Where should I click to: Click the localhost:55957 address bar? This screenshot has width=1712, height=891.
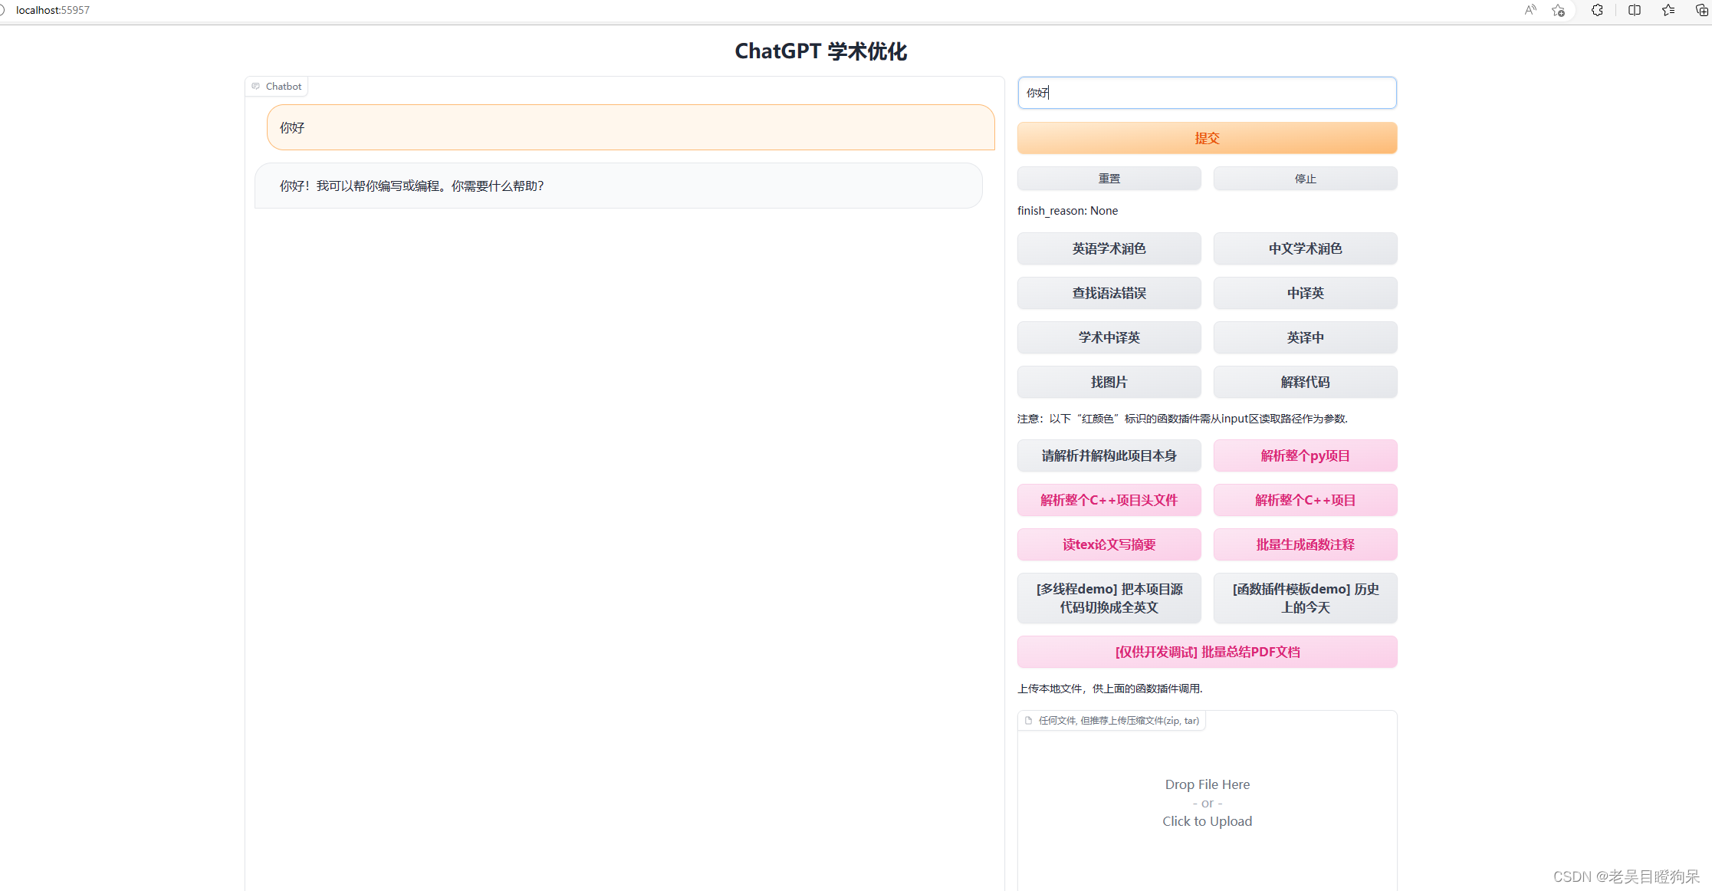pyautogui.click(x=53, y=10)
